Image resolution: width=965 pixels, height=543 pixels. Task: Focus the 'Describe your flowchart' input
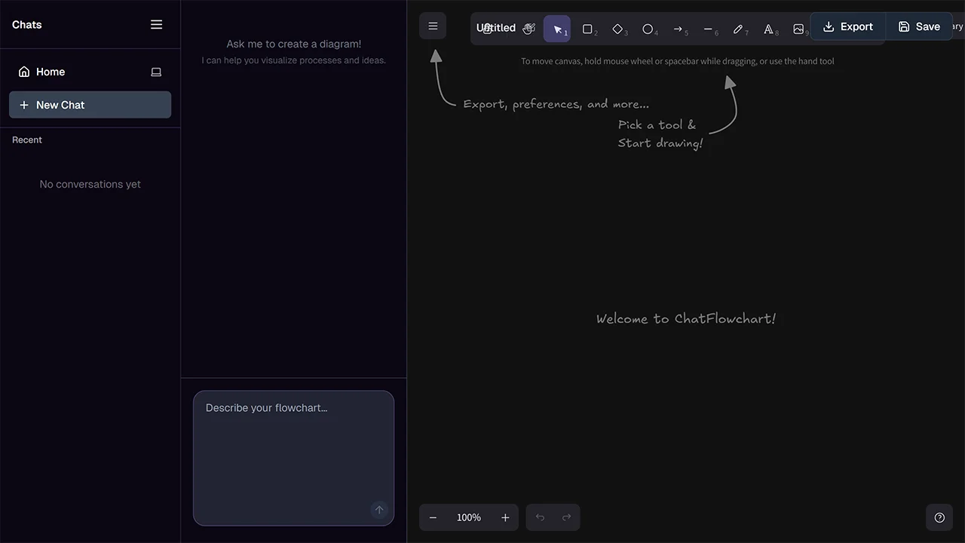pyautogui.click(x=293, y=452)
